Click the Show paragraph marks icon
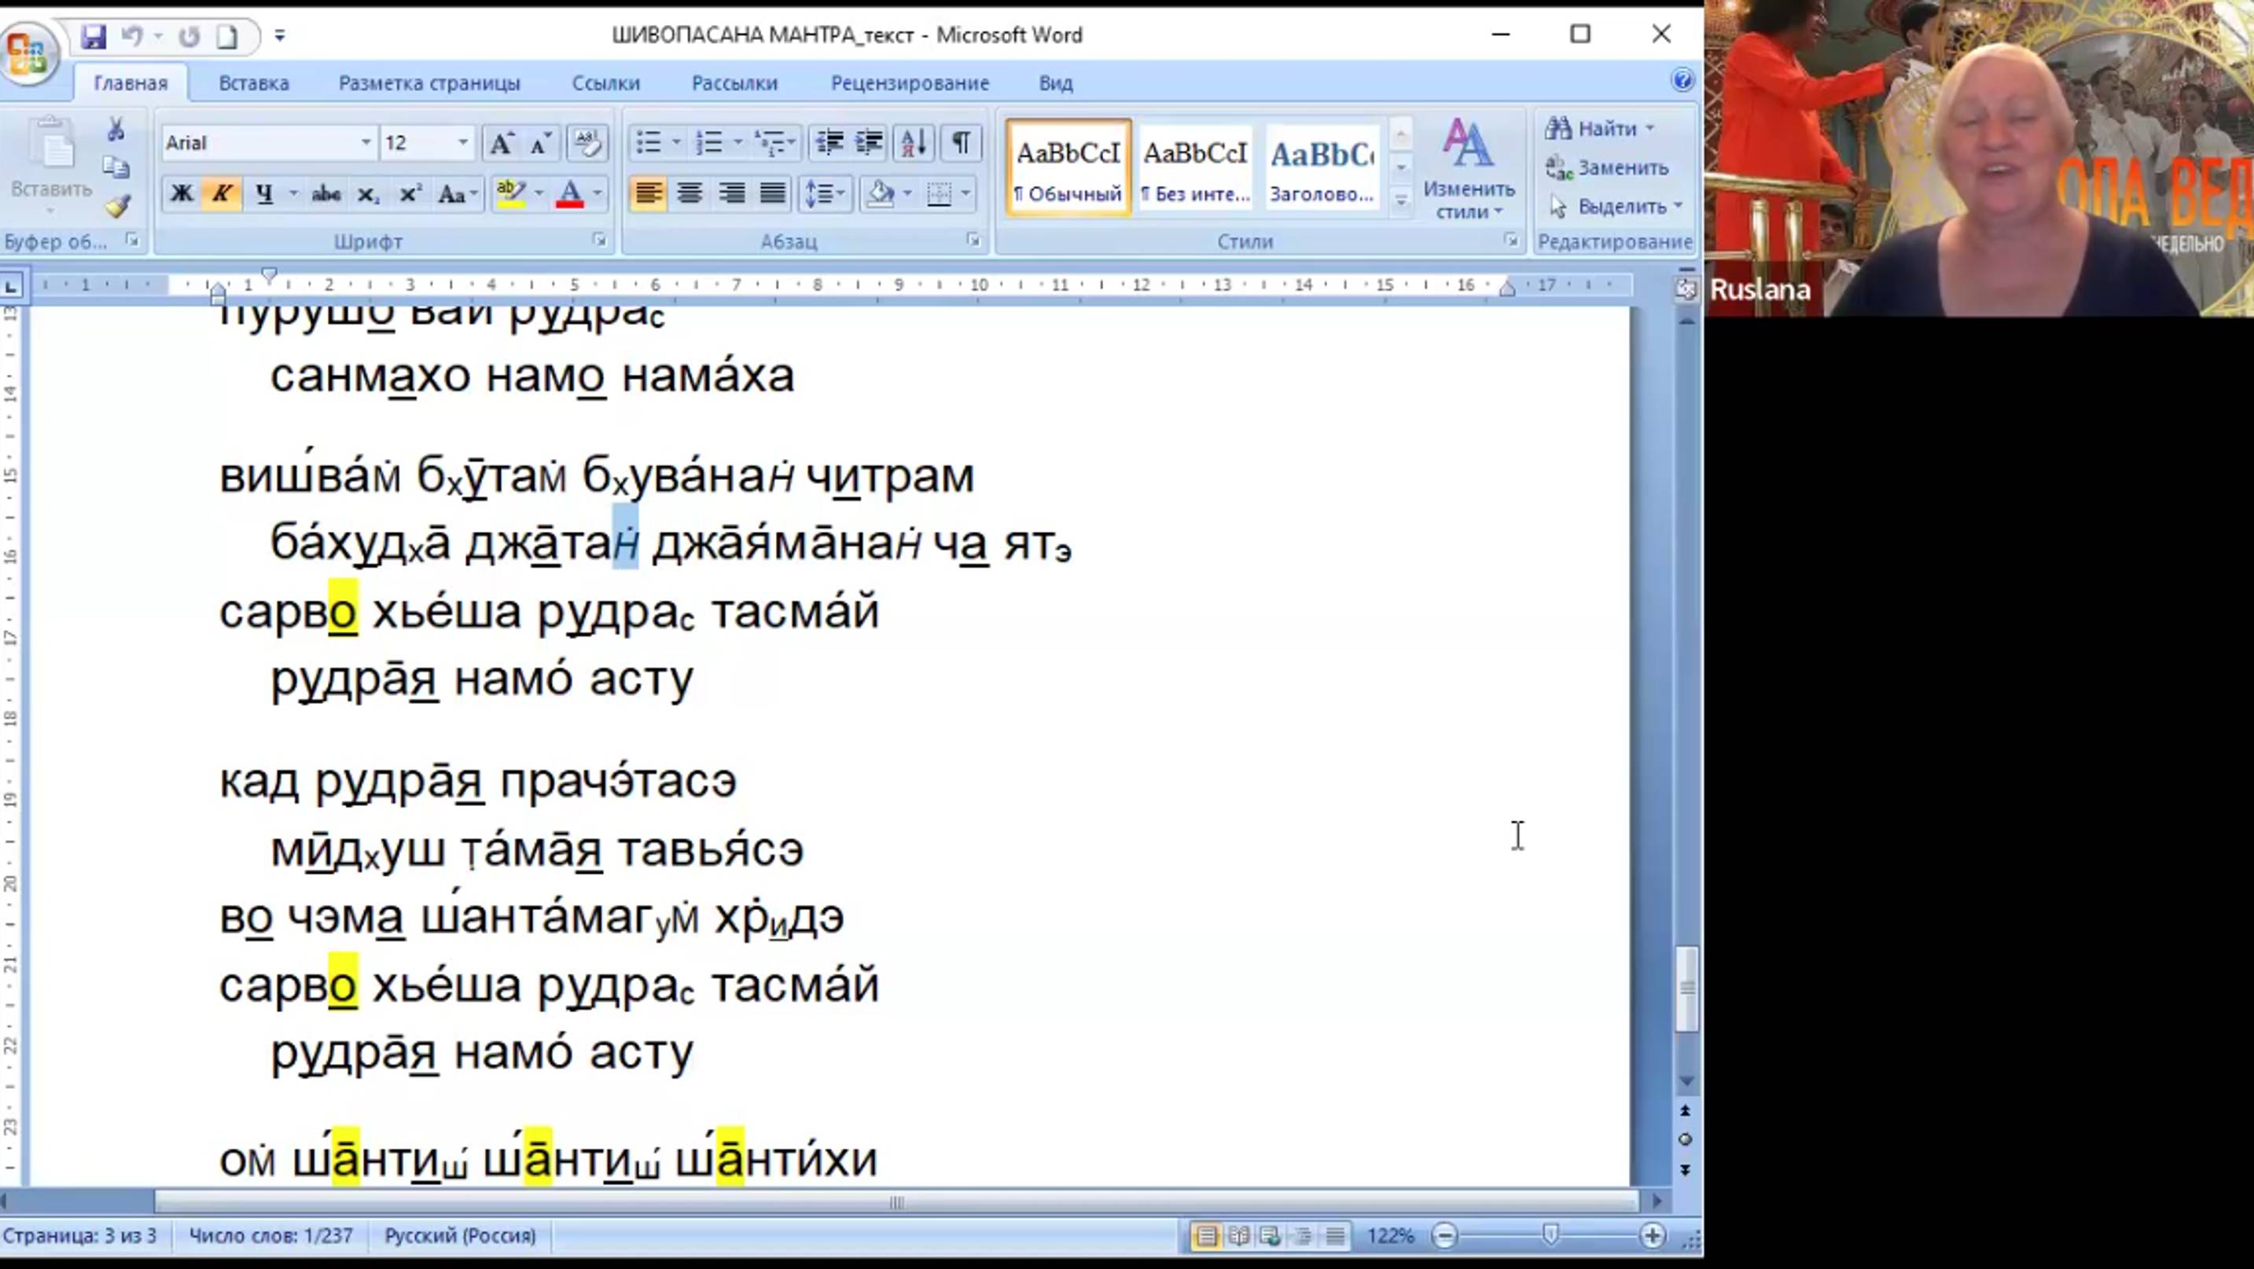The image size is (2254, 1269). pos(961,142)
